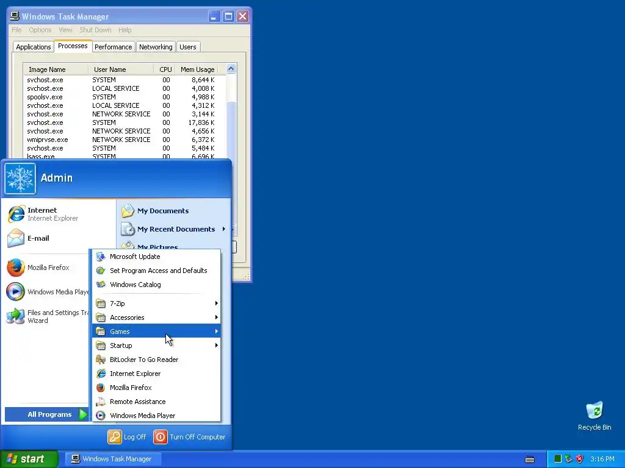
Task: Open Remote Assistance
Action: tap(156, 402)
